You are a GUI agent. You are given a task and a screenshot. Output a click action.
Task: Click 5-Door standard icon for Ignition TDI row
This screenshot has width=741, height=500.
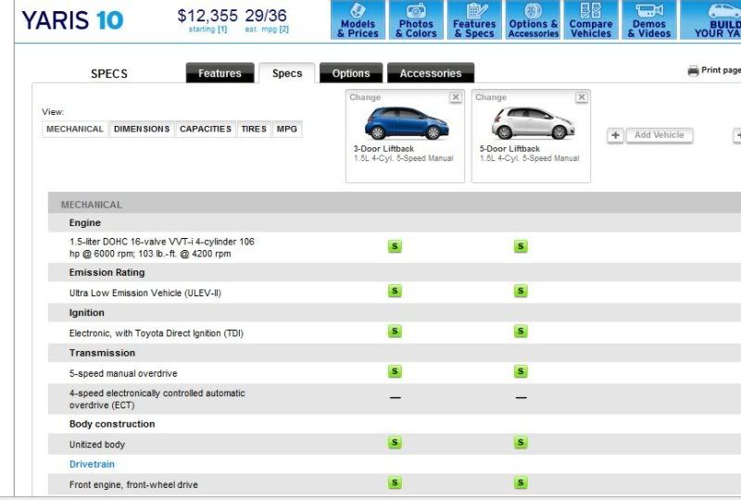[x=521, y=331]
